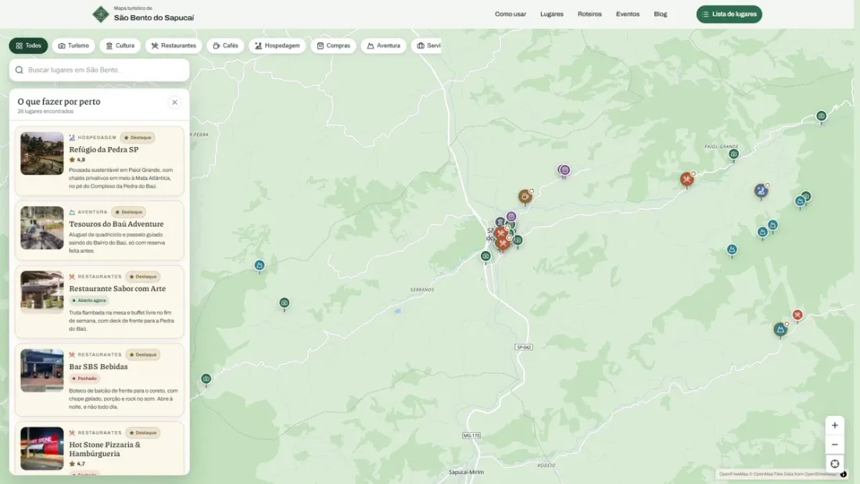The image size is (860, 484).
Task: Open the 'Restaurante Sabor com Arte' title
Action: [x=117, y=289]
